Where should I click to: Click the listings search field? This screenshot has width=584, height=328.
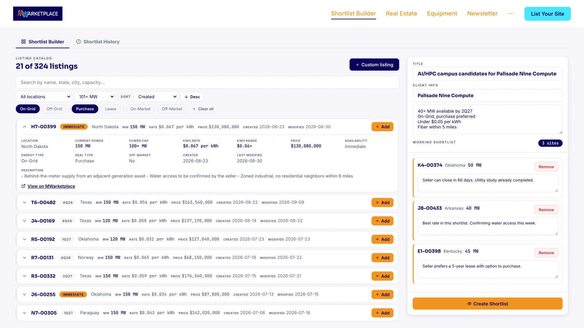tap(207, 82)
